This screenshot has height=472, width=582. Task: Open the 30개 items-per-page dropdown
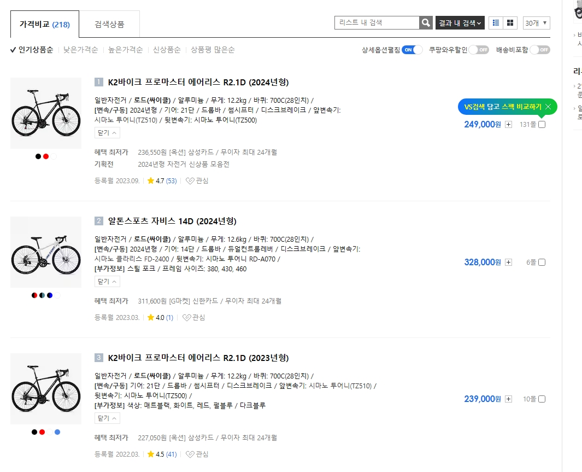pyautogui.click(x=536, y=22)
